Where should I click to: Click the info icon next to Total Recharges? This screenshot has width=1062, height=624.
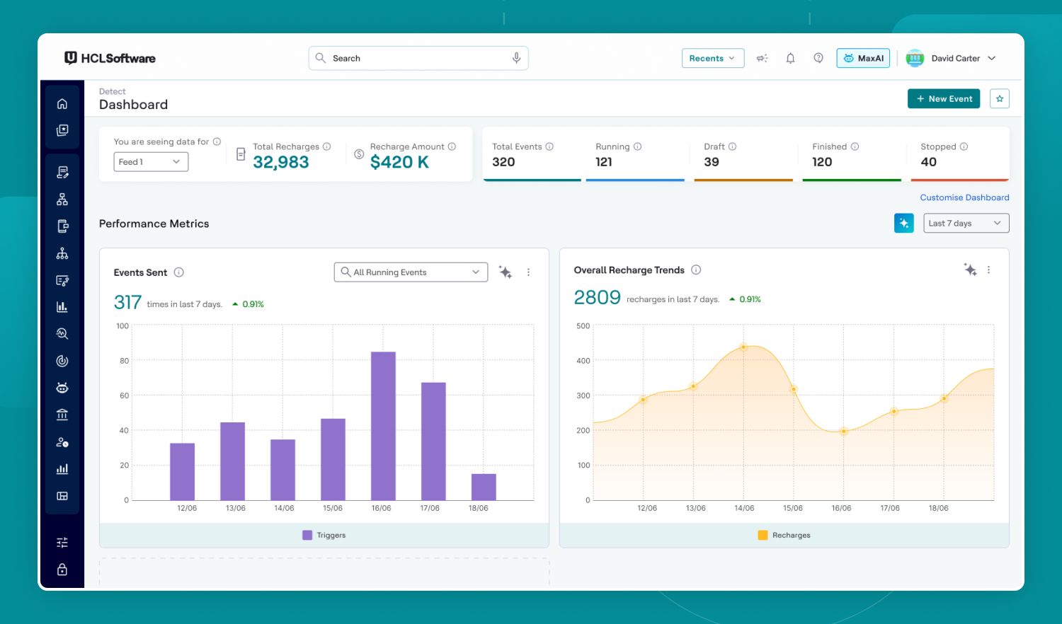tap(327, 146)
